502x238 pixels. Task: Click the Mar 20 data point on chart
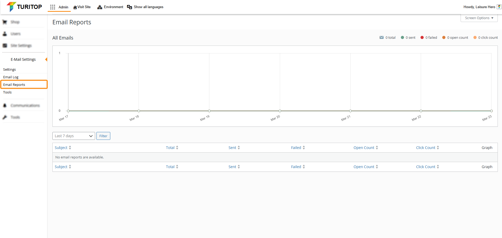coord(280,111)
